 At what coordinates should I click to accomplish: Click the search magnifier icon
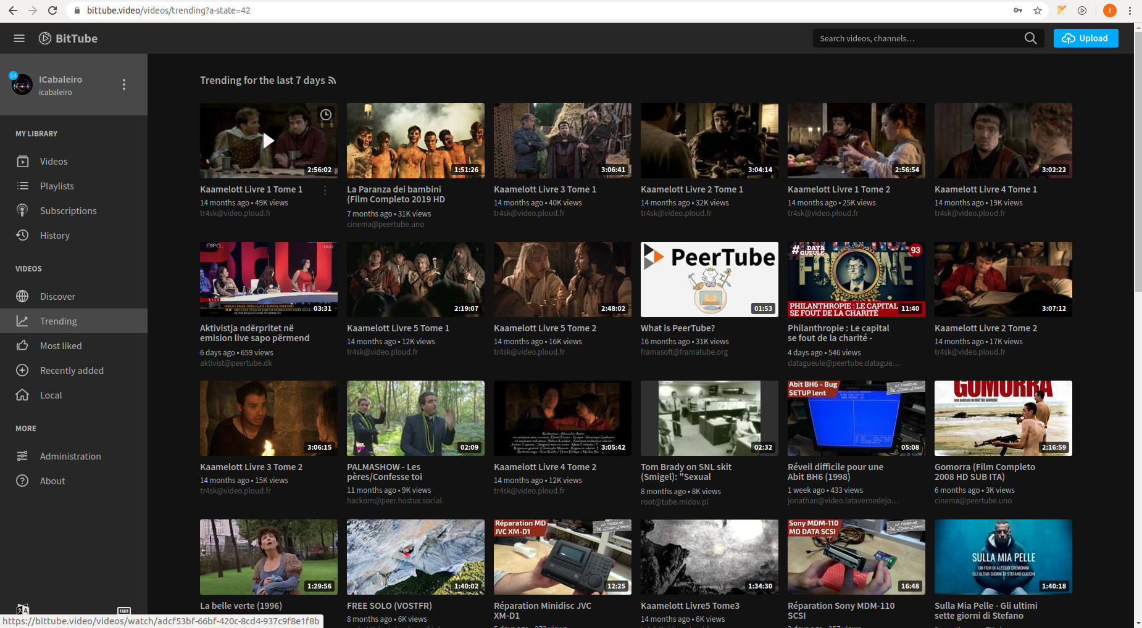tap(1030, 38)
